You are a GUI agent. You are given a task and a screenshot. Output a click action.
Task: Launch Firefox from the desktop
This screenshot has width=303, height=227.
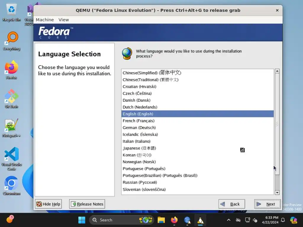(12, 70)
